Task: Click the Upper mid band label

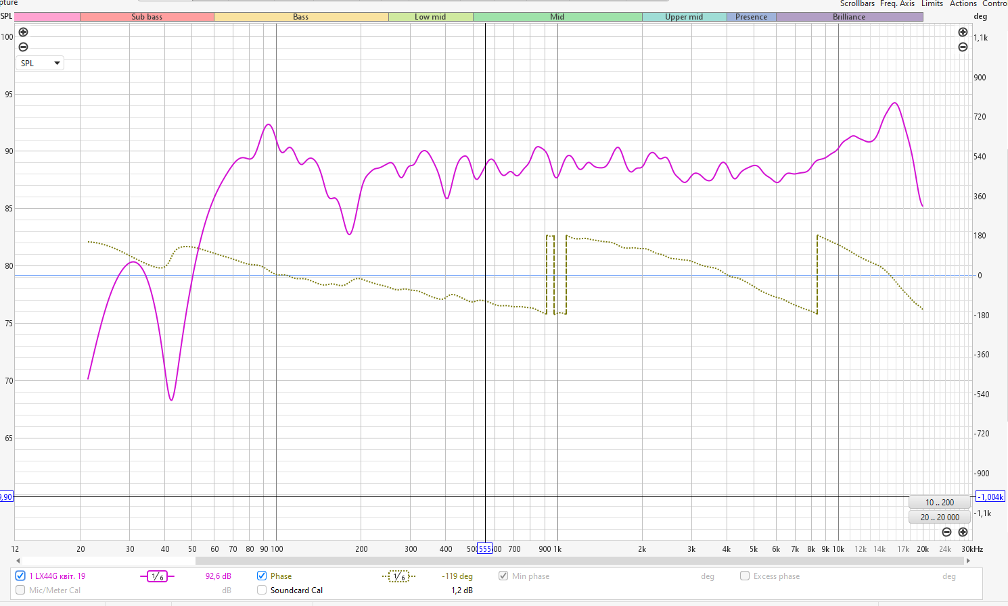Action: point(684,17)
